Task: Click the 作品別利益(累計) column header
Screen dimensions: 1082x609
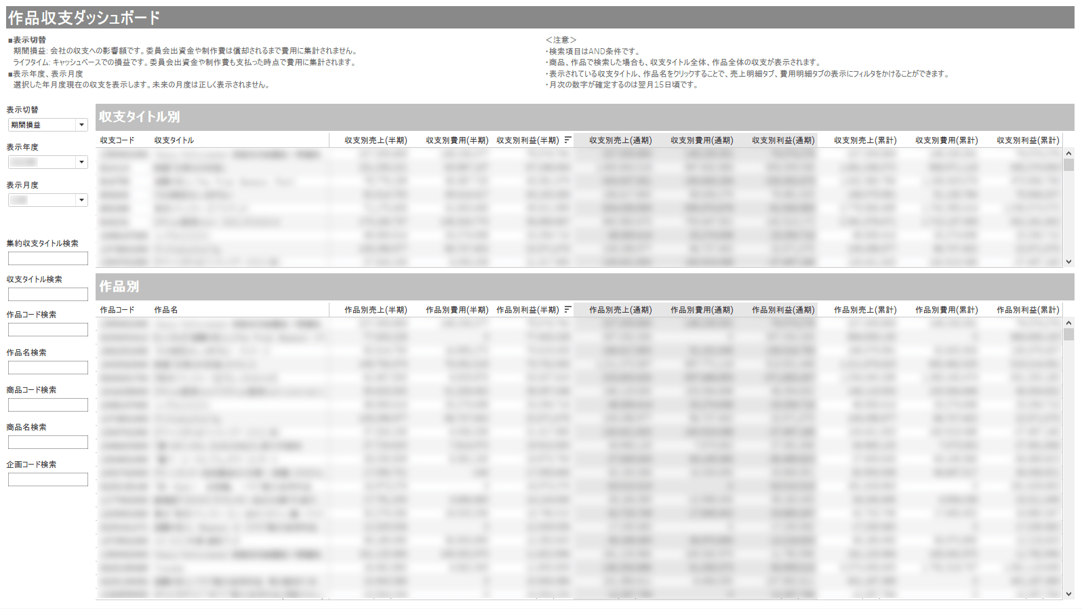Action: coord(1028,310)
